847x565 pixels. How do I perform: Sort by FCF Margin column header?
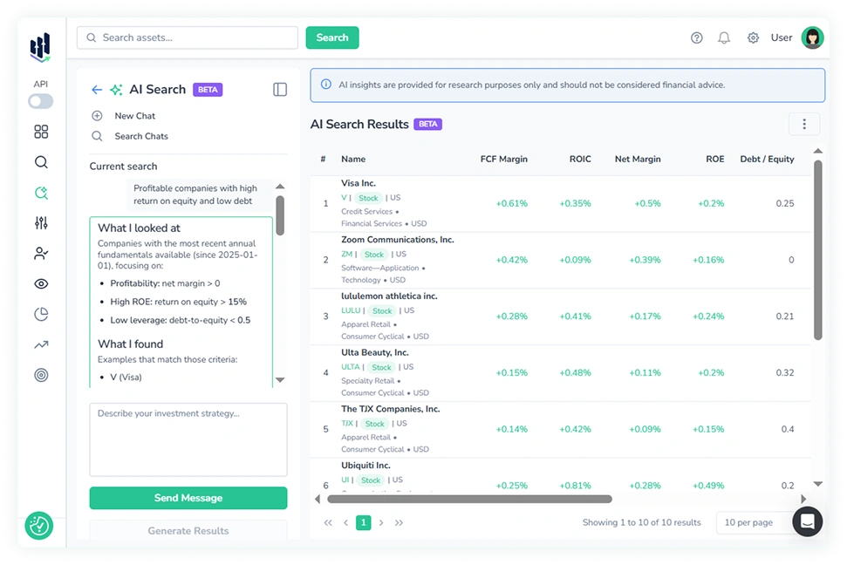[503, 159]
